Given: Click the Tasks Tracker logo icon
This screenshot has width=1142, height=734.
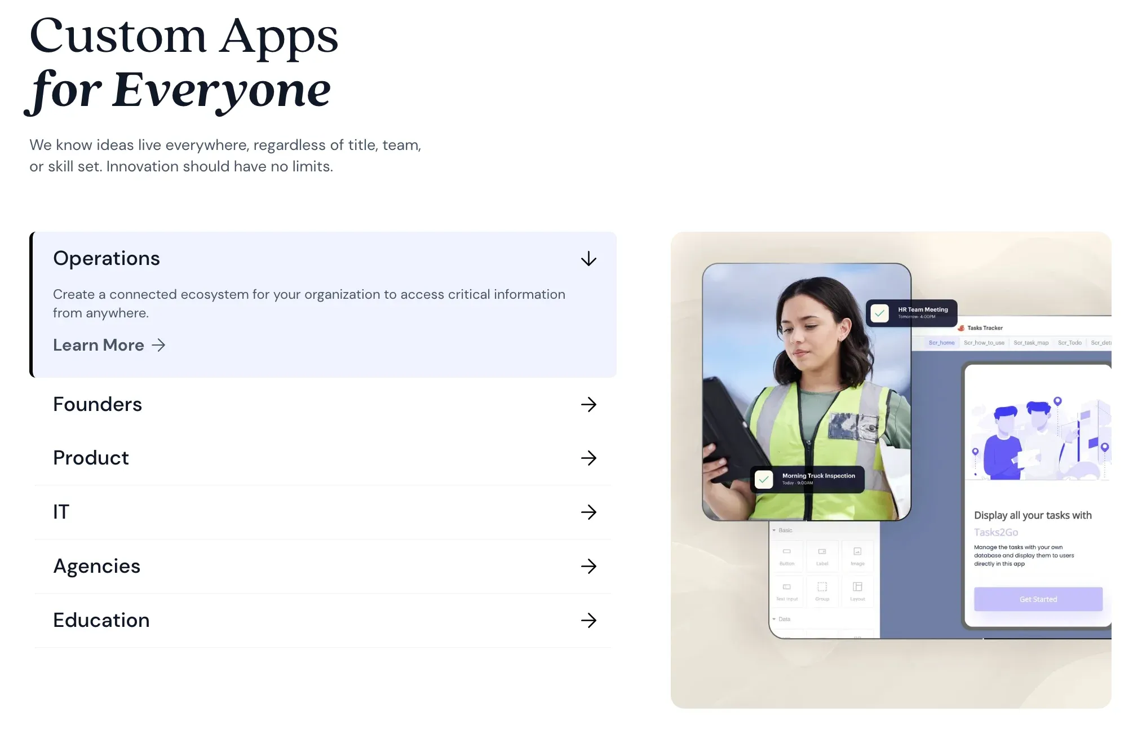Looking at the screenshot, I should (961, 328).
